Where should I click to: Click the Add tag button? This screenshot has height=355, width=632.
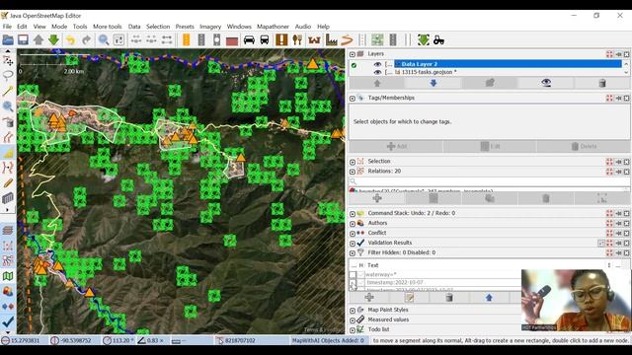tap(396, 146)
